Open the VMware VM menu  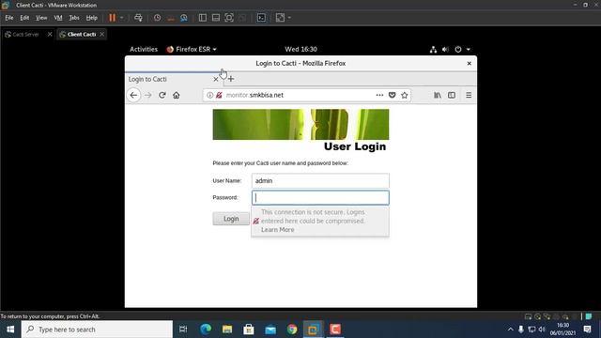[58, 18]
